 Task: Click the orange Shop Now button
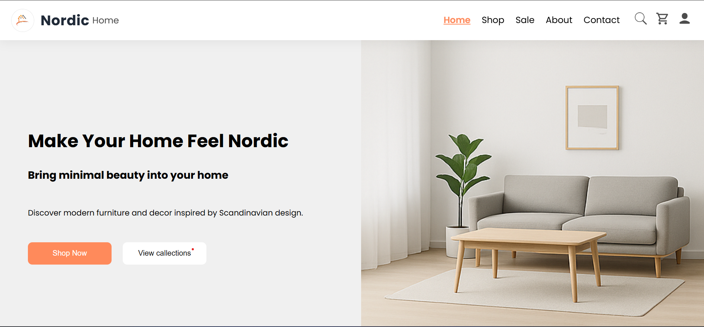(70, 253)
